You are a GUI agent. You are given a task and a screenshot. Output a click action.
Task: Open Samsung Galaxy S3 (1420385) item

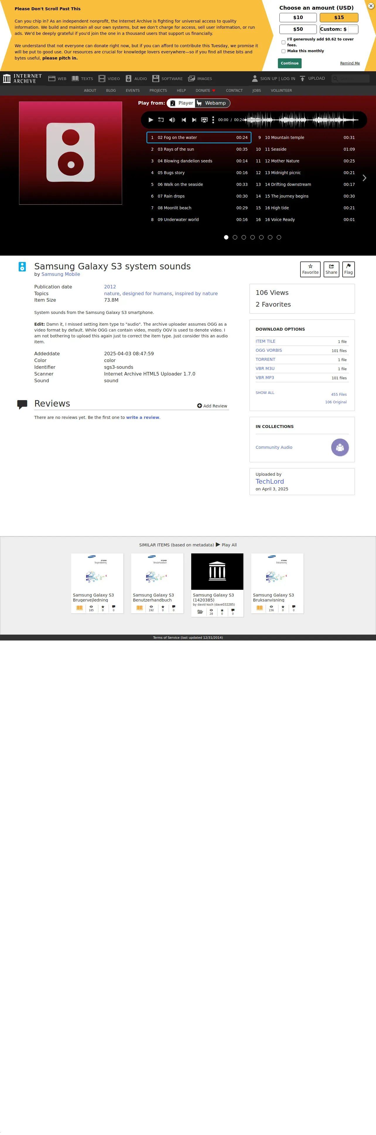coord(217,585)
